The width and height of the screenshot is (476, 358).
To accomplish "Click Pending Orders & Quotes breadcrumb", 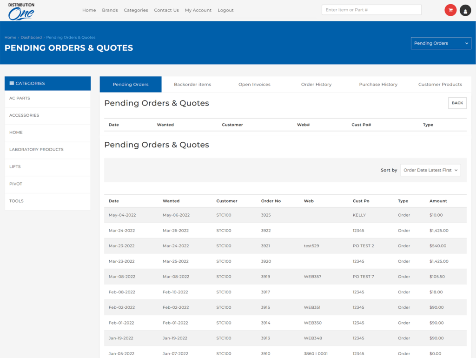I will (71, 37).
